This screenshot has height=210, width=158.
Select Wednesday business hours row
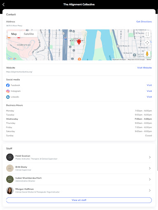pyautogui.click(x=79, y=119)
